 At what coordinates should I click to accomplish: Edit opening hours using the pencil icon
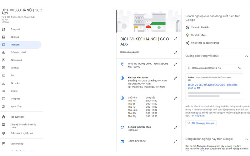(176, 98)
